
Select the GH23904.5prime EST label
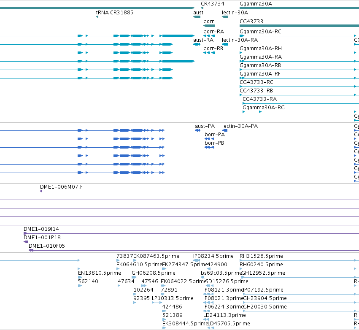(265, 298)
